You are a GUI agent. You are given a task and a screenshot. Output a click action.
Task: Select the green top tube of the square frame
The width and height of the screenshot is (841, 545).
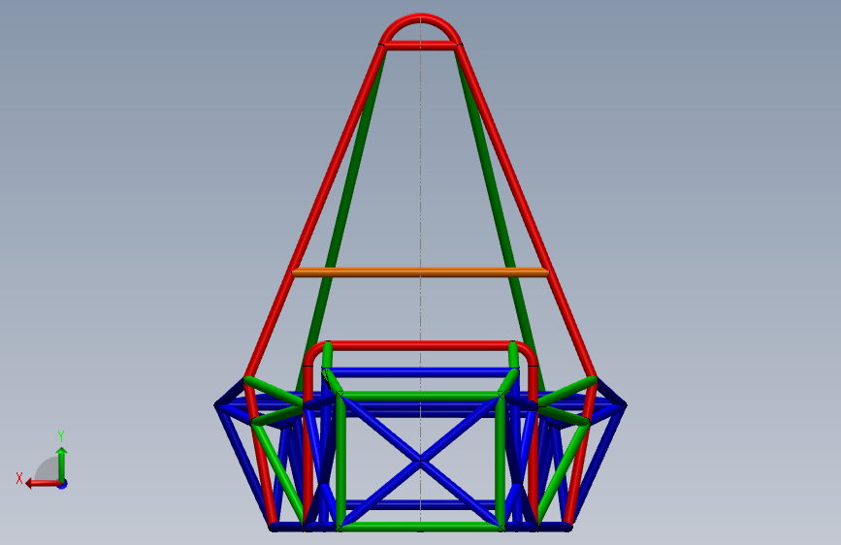(x=421, y=396)
